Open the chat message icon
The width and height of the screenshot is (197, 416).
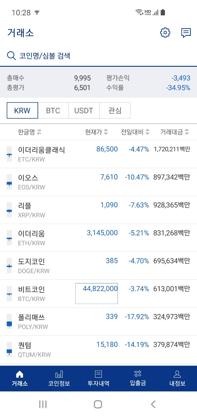point(186,33)
